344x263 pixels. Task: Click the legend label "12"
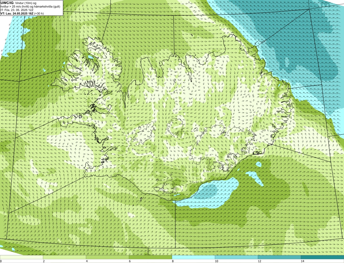click(x=259, y=261)
